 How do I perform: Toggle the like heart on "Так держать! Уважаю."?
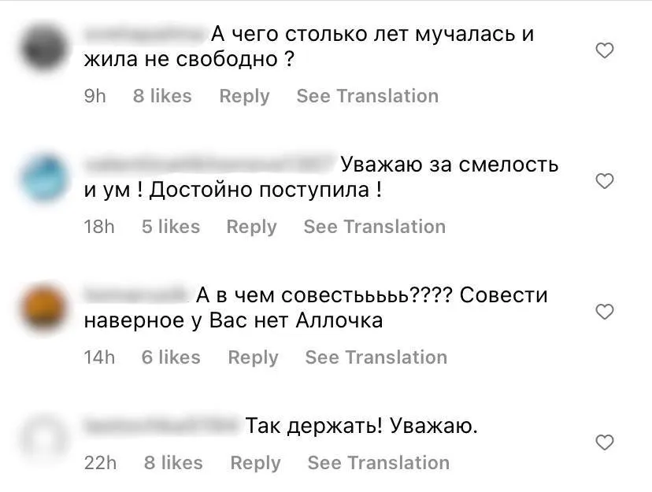coord(605,442)
